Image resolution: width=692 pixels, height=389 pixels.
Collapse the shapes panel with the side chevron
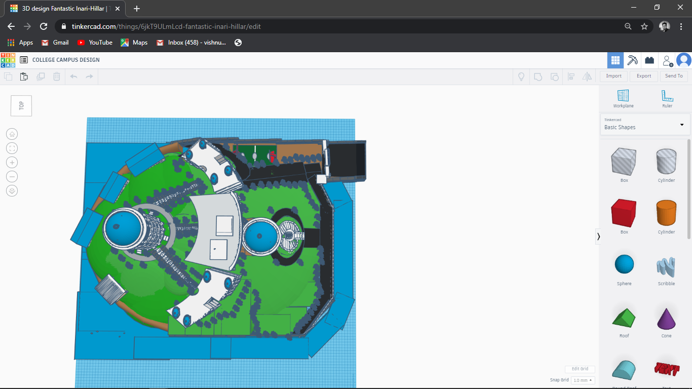598,236
